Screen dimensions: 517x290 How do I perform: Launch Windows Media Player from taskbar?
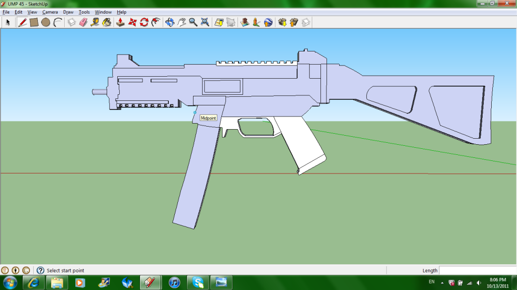80,283
